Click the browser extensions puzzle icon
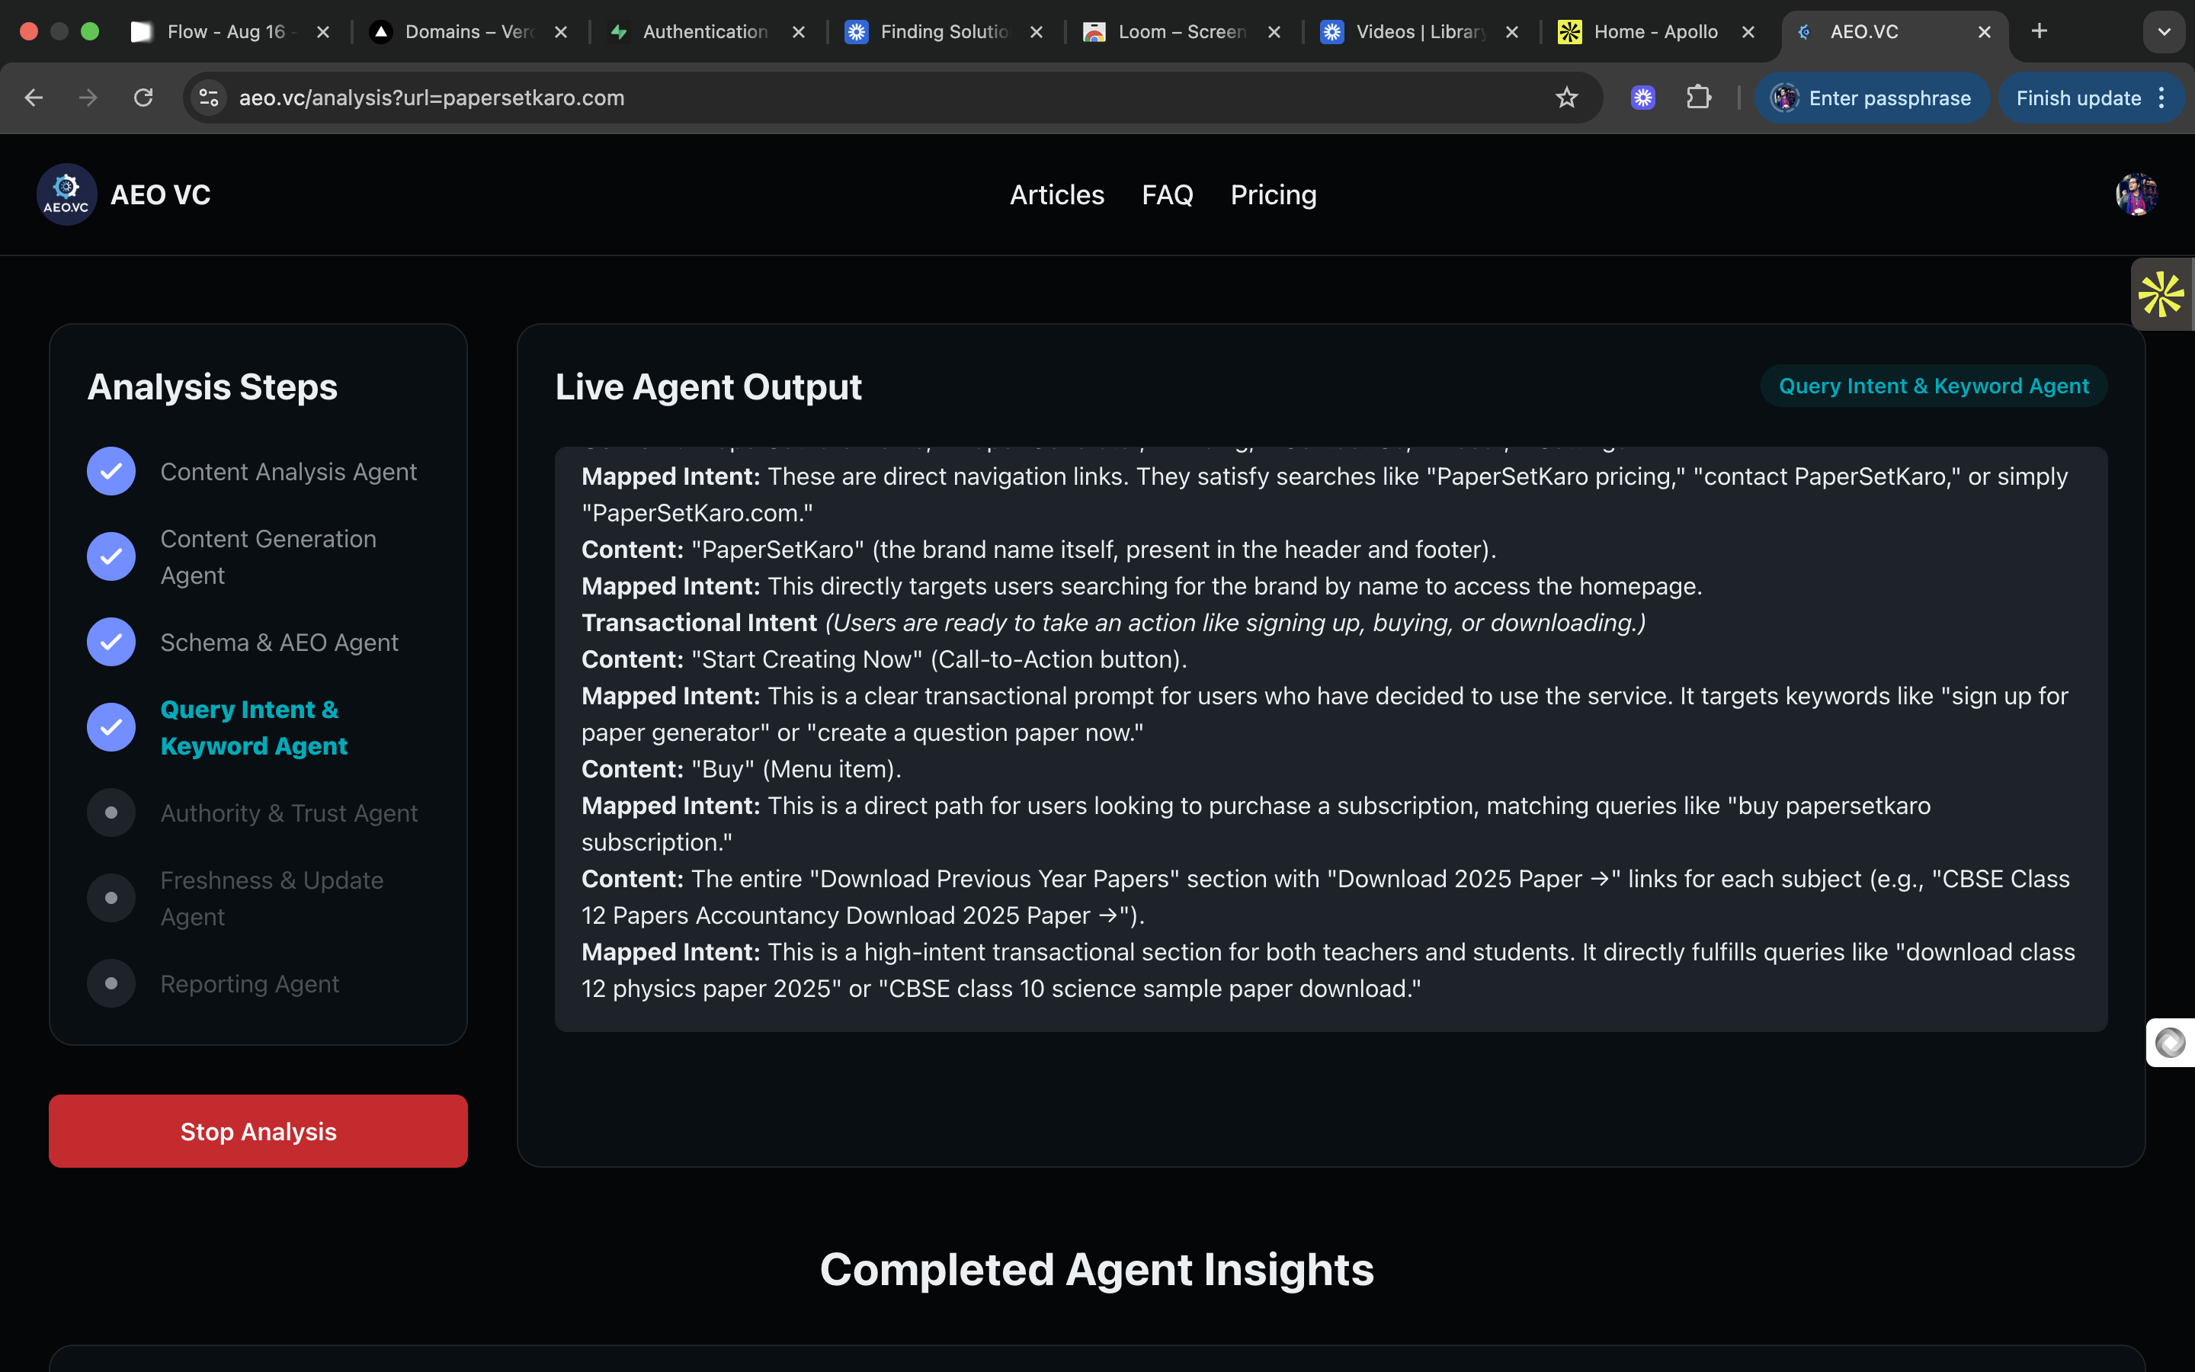2195x1372 pixels. pyautogui.click(x=1700, y=97)
